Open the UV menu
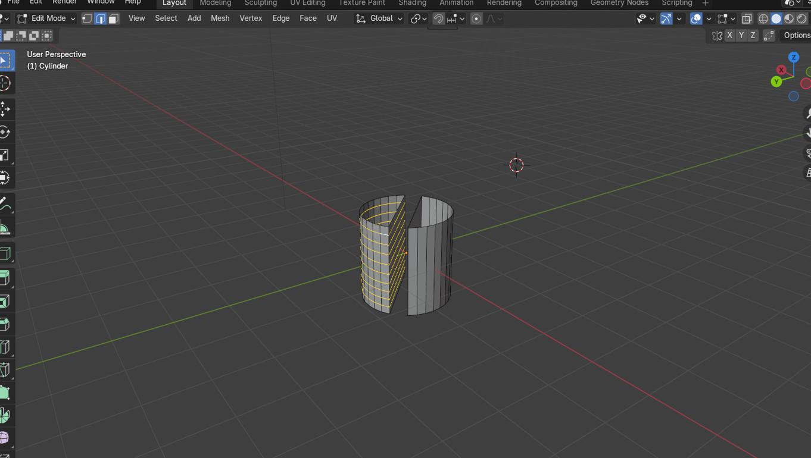Viewport: 811px width, 458px height. point(332,18)
